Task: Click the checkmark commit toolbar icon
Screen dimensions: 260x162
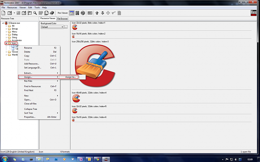Action: [x=114, y=13]
